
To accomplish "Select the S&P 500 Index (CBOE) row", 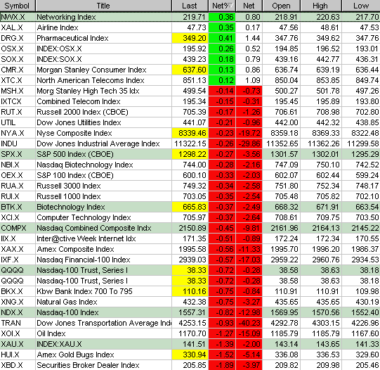I will (x=190, y=154).
